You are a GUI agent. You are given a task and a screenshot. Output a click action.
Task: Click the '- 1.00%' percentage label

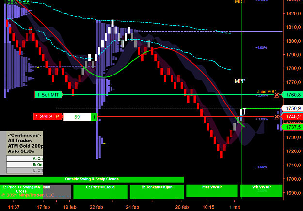coord(261,167)
